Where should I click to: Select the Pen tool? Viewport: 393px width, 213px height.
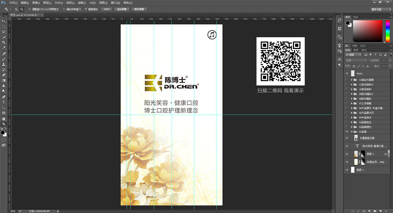point(3,97)
